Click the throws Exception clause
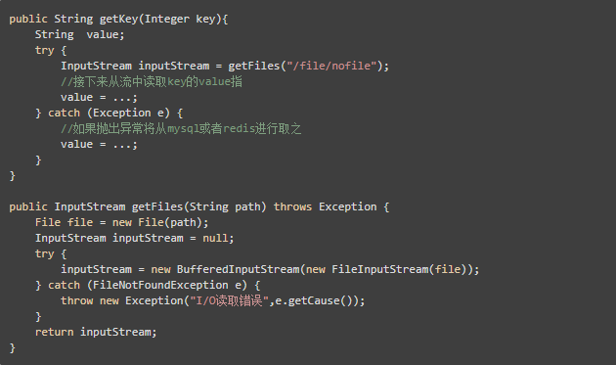 pos(325,206)
